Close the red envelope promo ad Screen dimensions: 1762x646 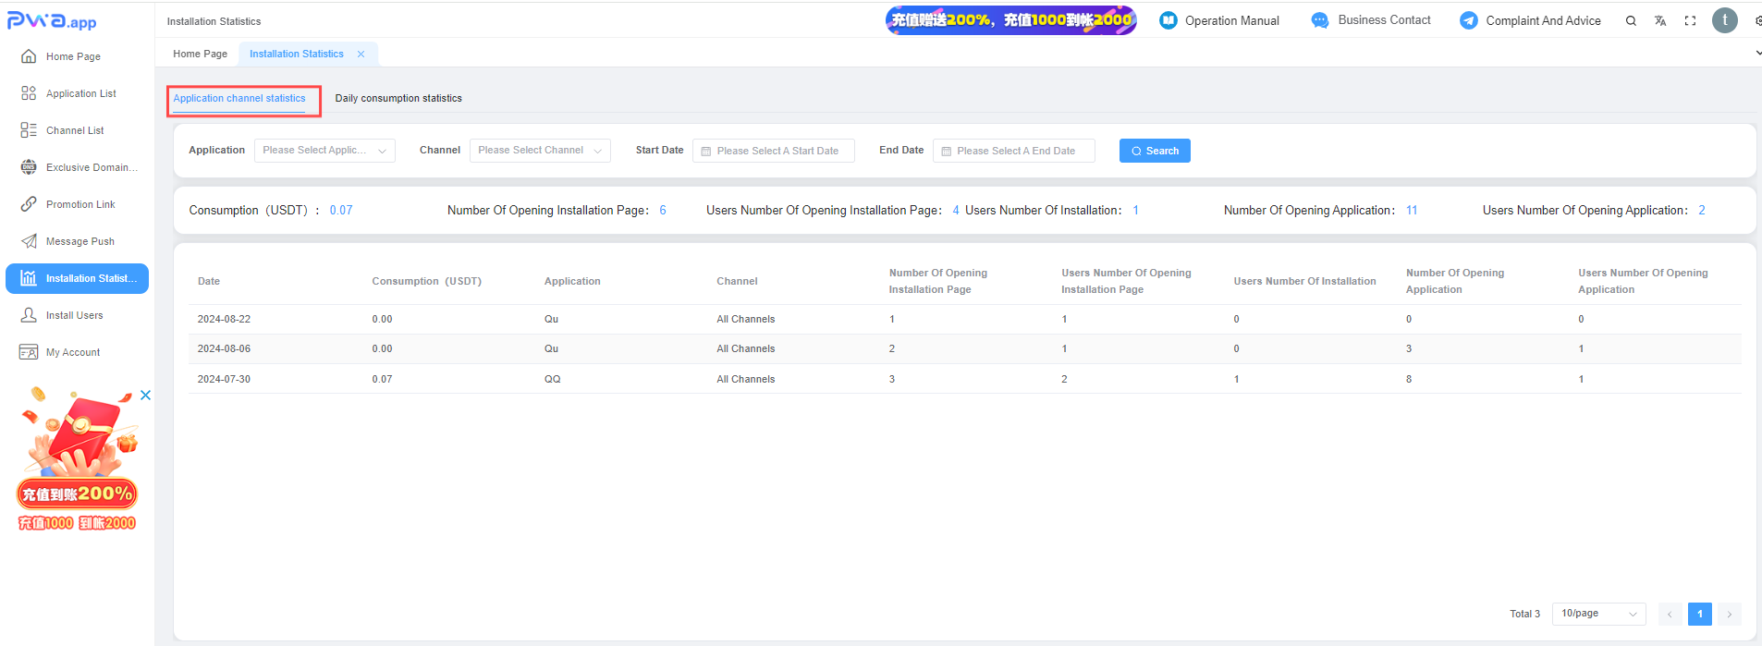(x=145, y=396)
